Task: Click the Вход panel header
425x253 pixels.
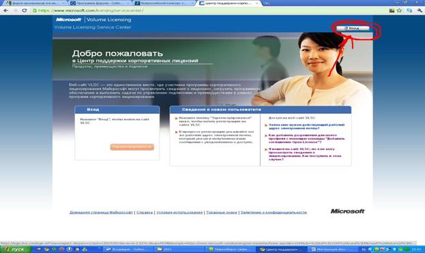Action: coord(117,109)
